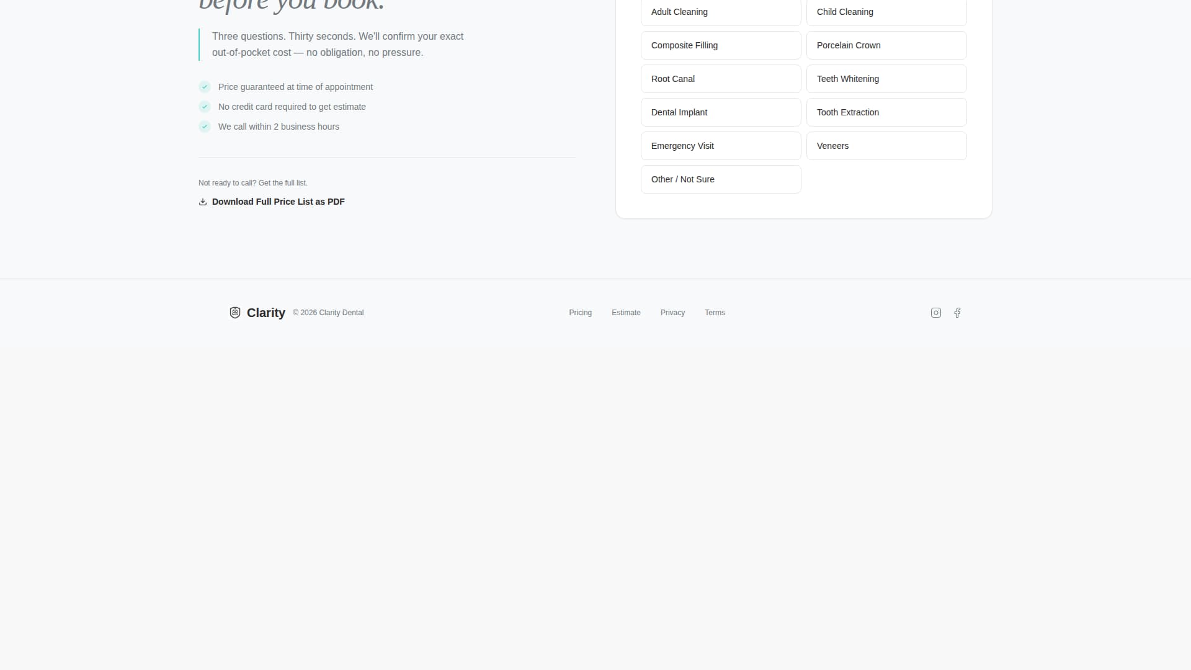The width and height of the screenshot is (1191, 670).
Task: Choose Porcelain Crown procedure
Action: tap(886, 45)
